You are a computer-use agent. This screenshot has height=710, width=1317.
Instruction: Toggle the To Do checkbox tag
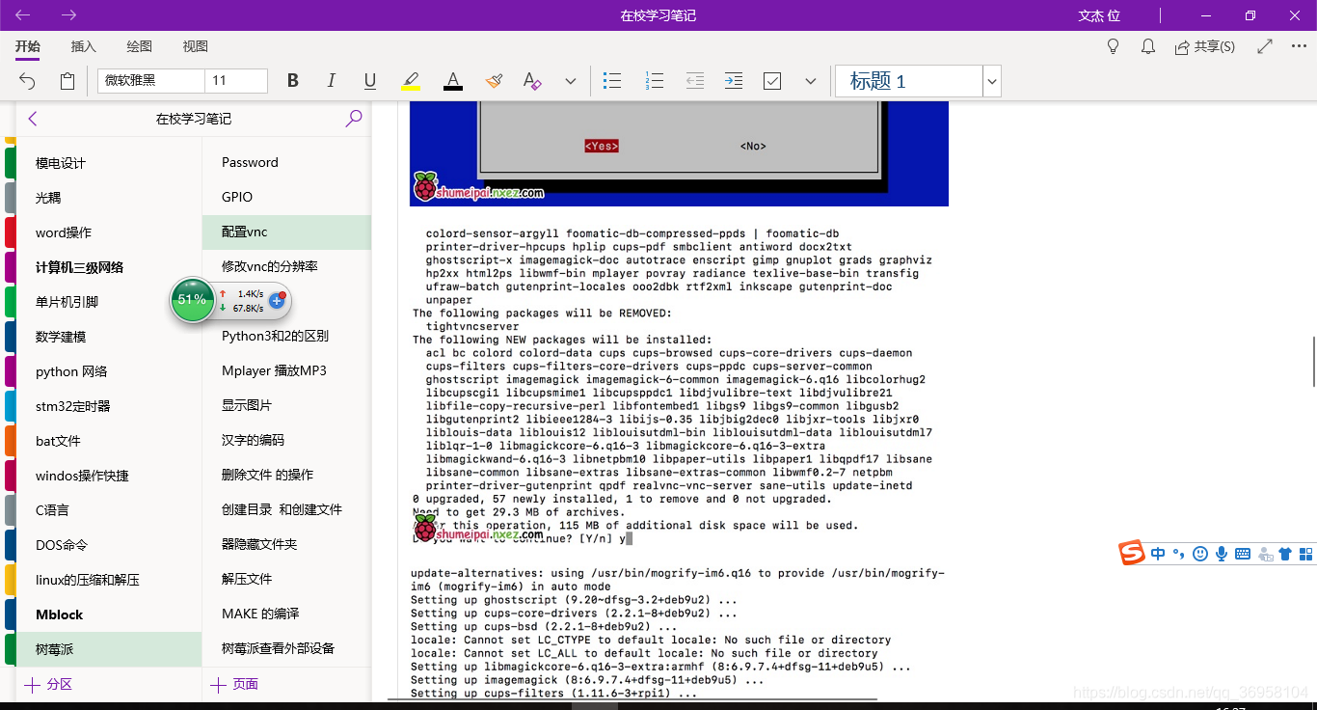(772, 81)
